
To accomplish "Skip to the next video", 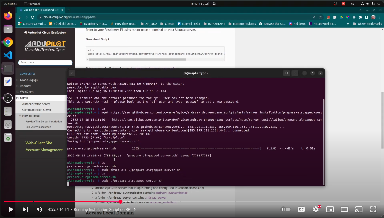I will [x=25, y=209].
